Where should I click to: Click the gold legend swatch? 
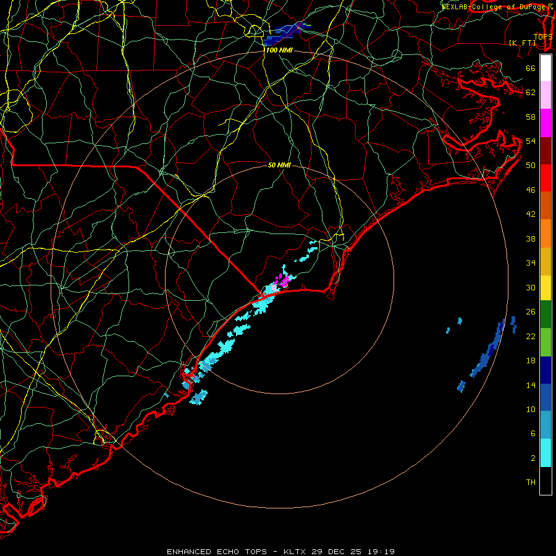pyautogui.click(x=545, y=261)
